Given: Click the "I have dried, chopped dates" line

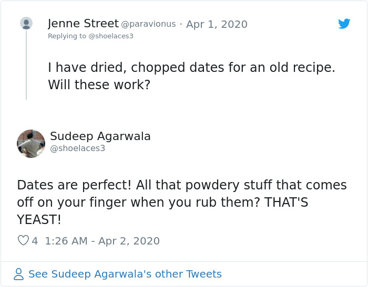Looking at the screenshot, I should coord(191,68).
